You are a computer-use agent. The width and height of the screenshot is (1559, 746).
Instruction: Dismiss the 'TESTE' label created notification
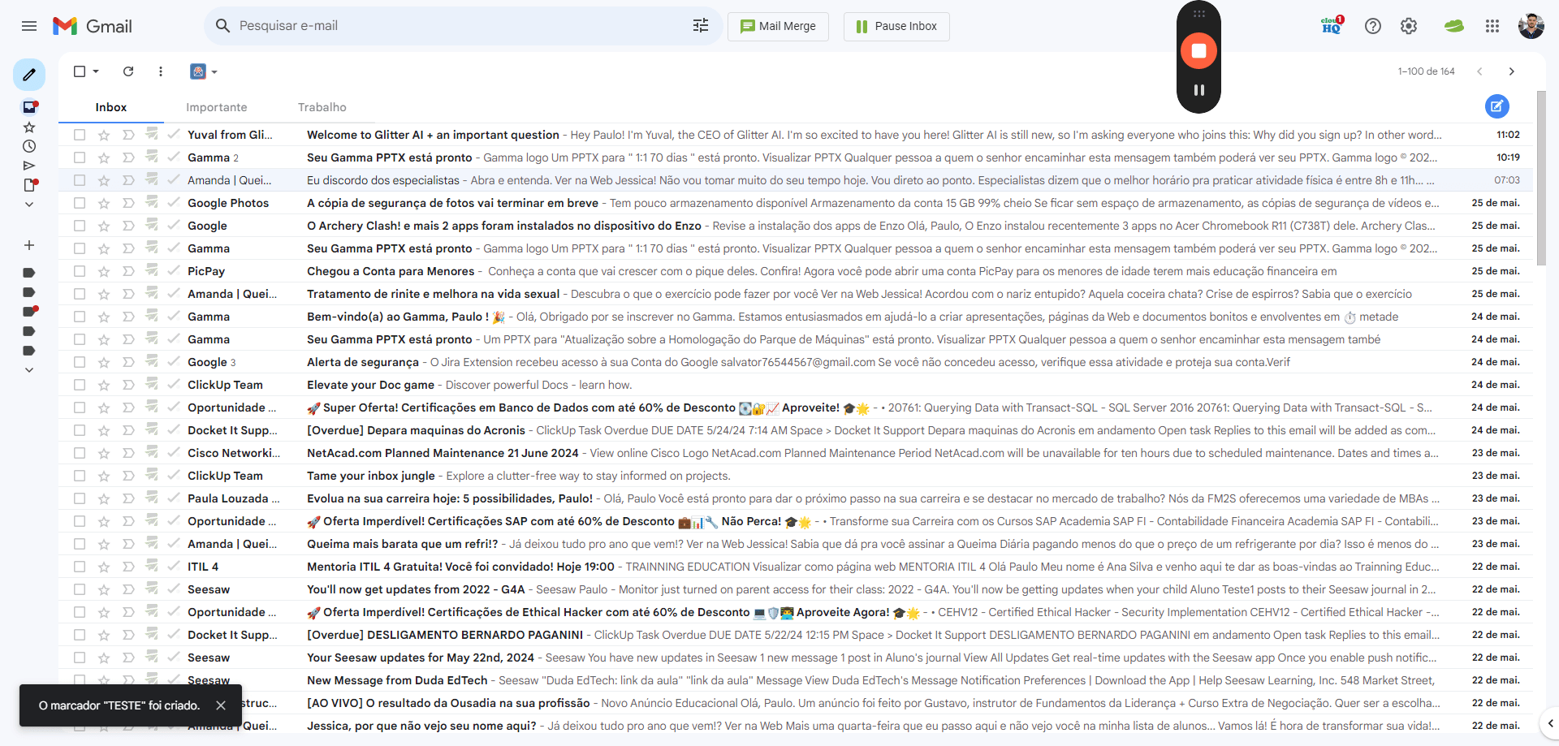tap(221, 705)
